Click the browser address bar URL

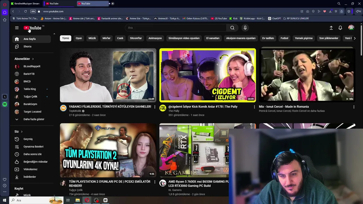coord(53,11)
